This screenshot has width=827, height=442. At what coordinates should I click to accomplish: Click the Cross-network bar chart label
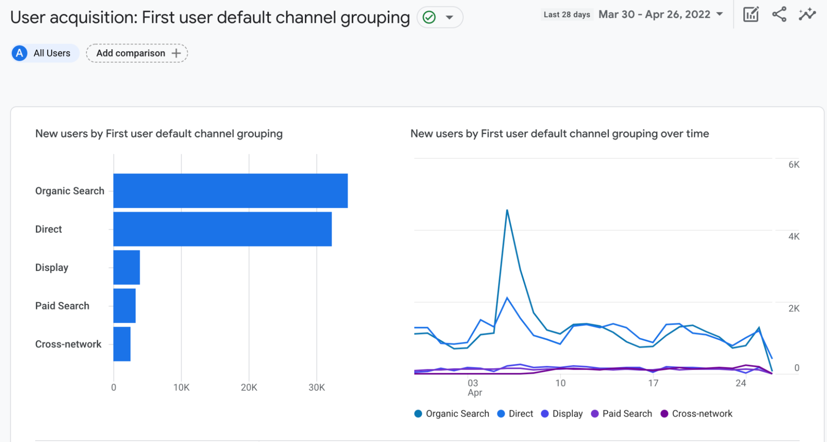(x=68, y=344)
